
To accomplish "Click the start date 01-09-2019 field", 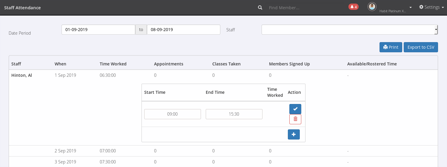I will (x=98, y=30).
